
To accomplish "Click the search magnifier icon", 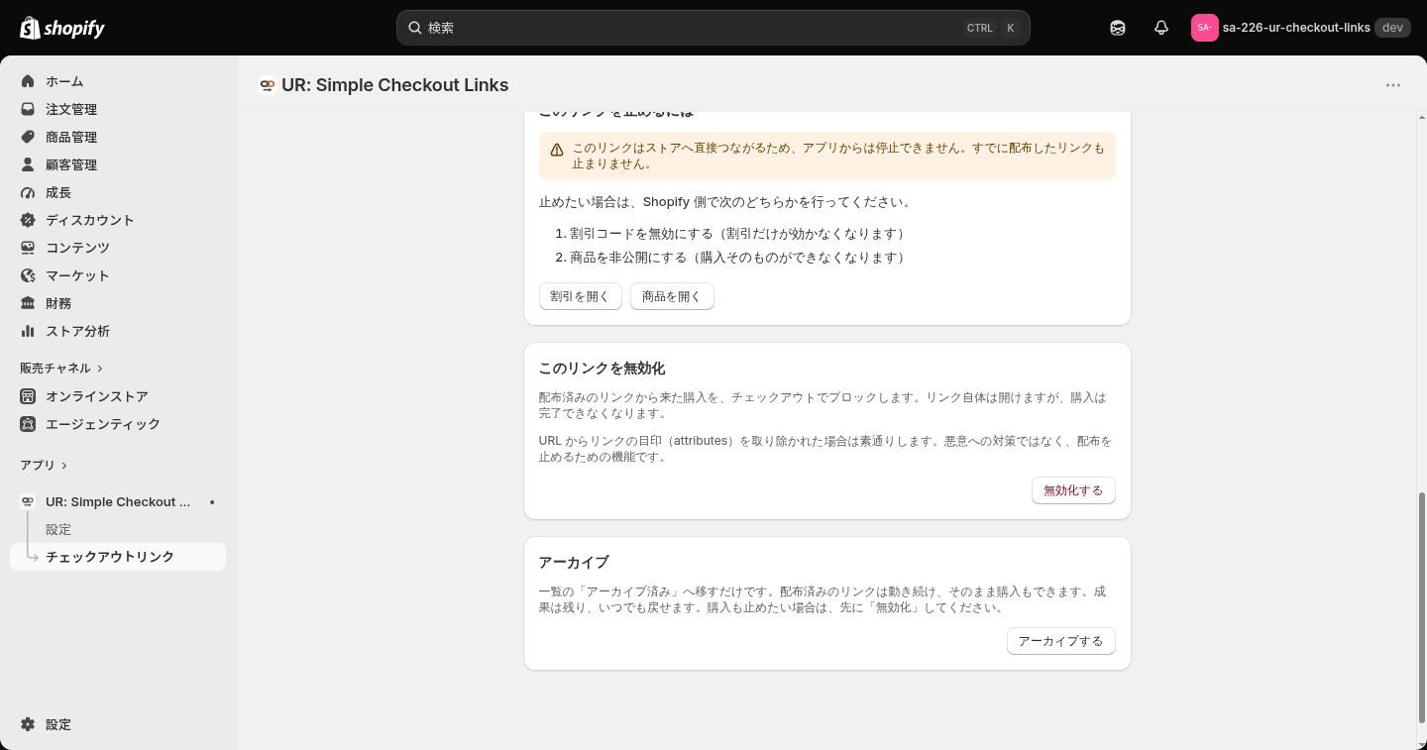I will (416, 28).
